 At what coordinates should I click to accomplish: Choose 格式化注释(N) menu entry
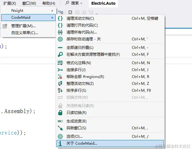tap(110, 63)
